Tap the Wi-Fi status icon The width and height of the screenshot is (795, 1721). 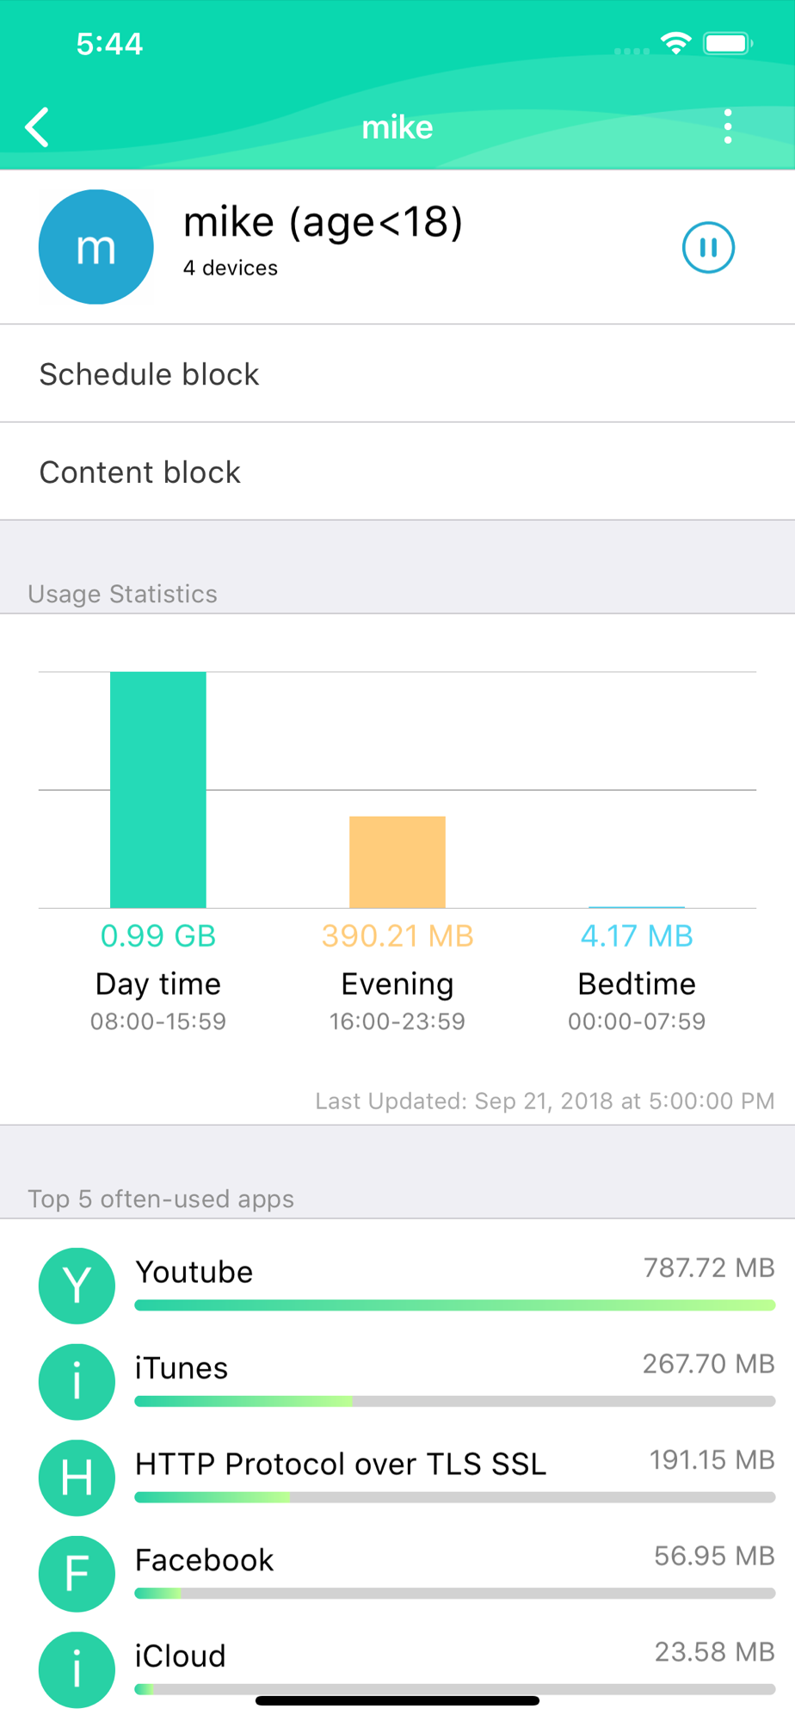(676, 43)
